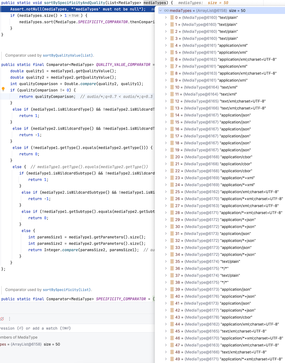Click the glasses watch icon beside mediaTypes
Screen dimensions: 285x363
[x=166, y=11]
